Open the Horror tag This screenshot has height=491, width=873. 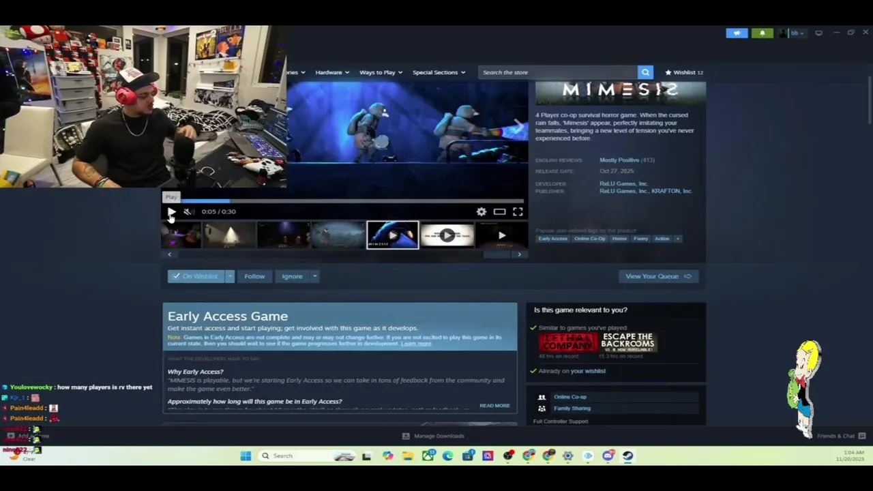(x=619, y=239)
